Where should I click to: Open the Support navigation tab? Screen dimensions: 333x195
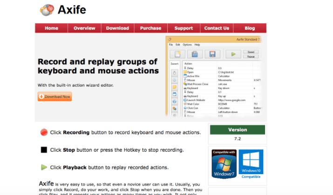183,28
